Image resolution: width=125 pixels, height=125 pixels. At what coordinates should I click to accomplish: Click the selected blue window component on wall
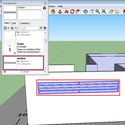(x=78, y=87)
